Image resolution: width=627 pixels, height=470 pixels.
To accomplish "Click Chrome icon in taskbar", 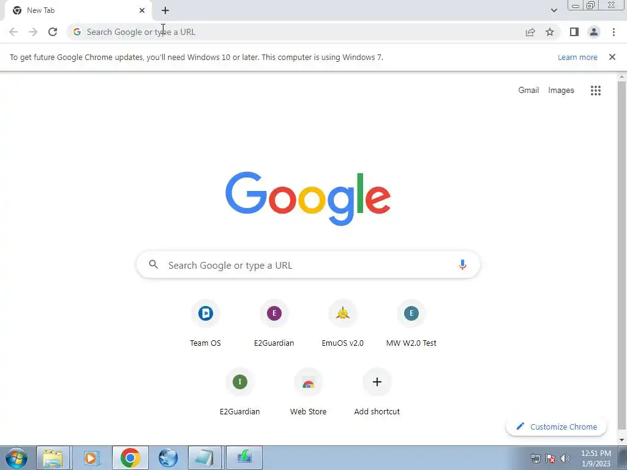I will [130, 458].
